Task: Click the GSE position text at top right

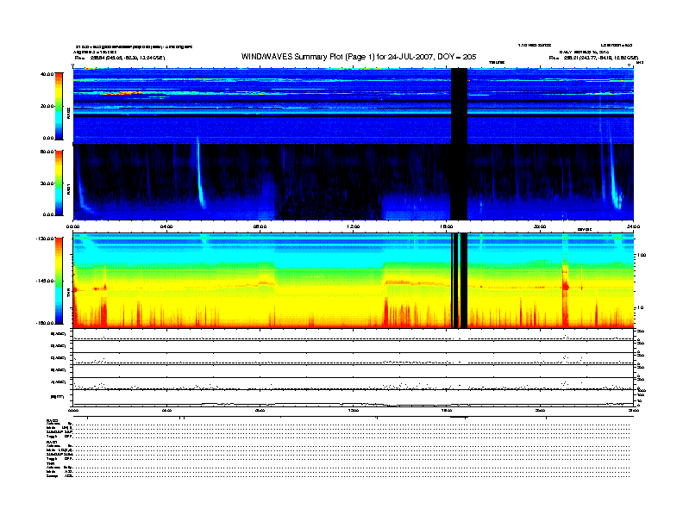Action: click(x=593, y=58)
